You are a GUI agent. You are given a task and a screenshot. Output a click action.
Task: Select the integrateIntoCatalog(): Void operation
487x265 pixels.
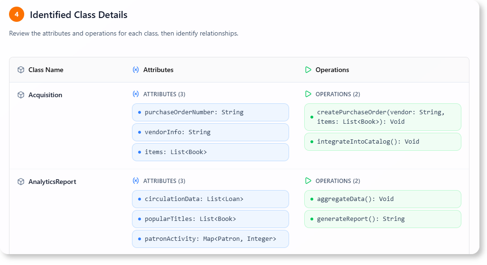[383, 142]
